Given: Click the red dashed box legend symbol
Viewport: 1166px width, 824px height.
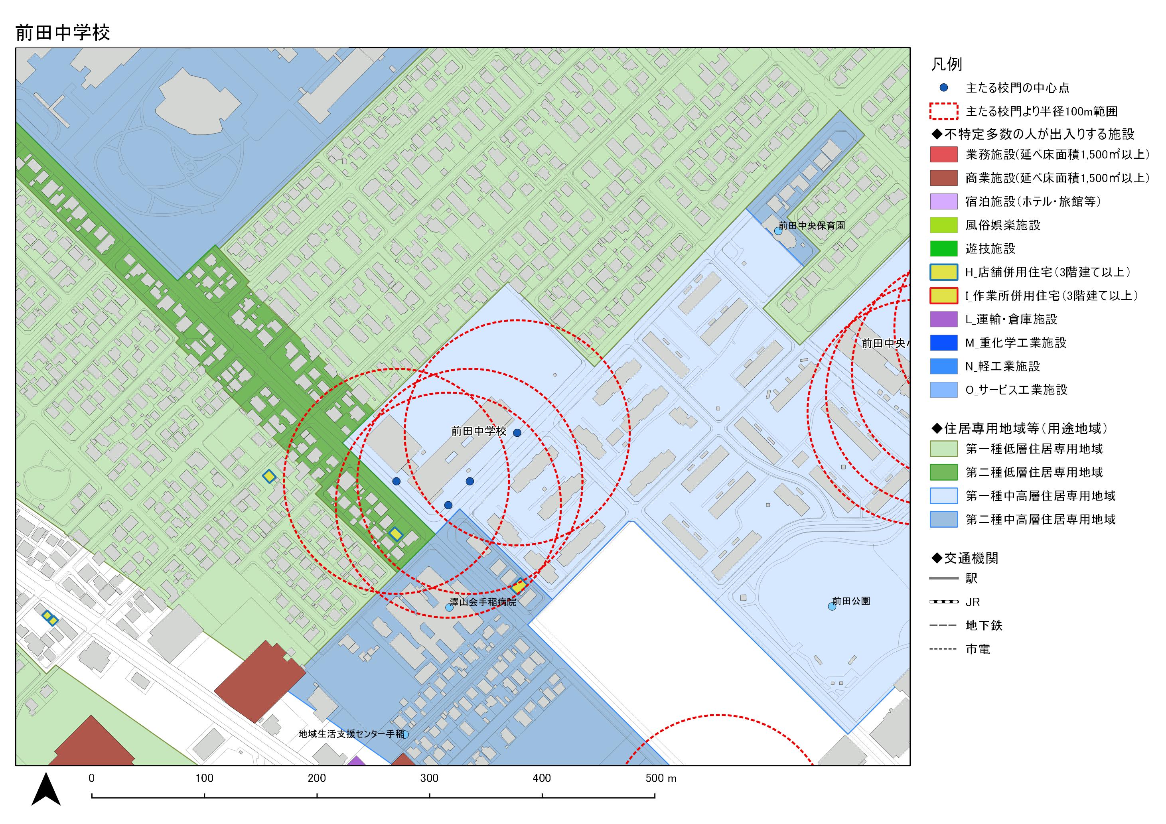Looking at the screenshot, I should coord(943,111).
